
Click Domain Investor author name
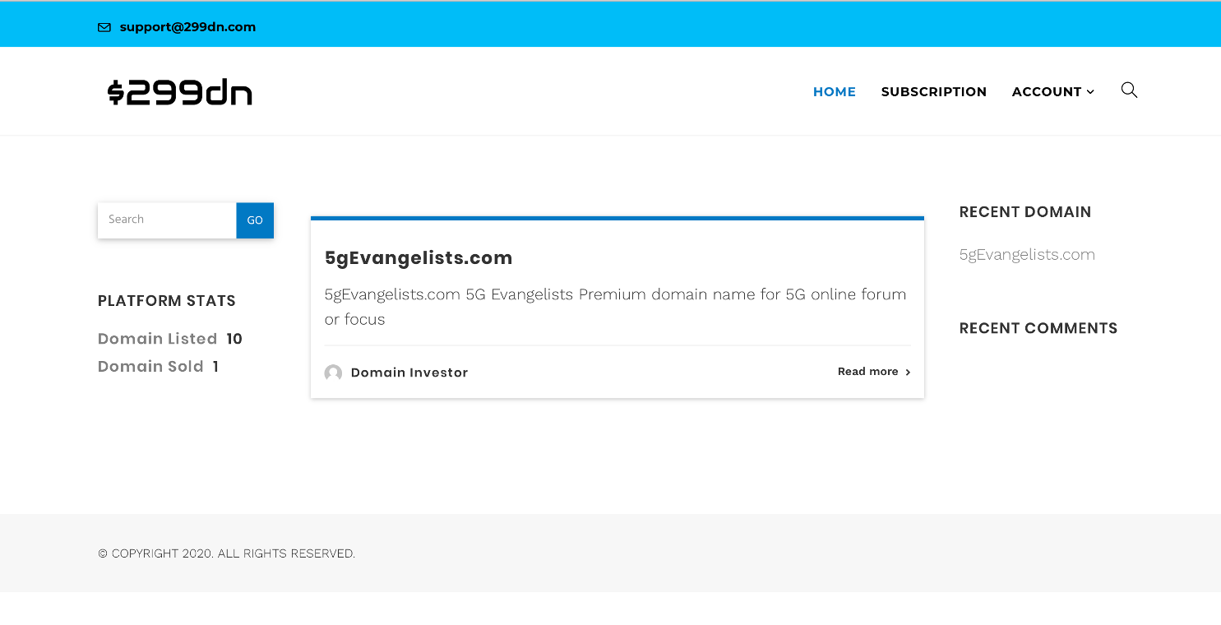409,373
